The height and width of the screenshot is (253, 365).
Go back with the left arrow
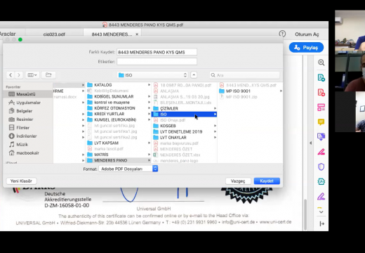click(11, 75)
